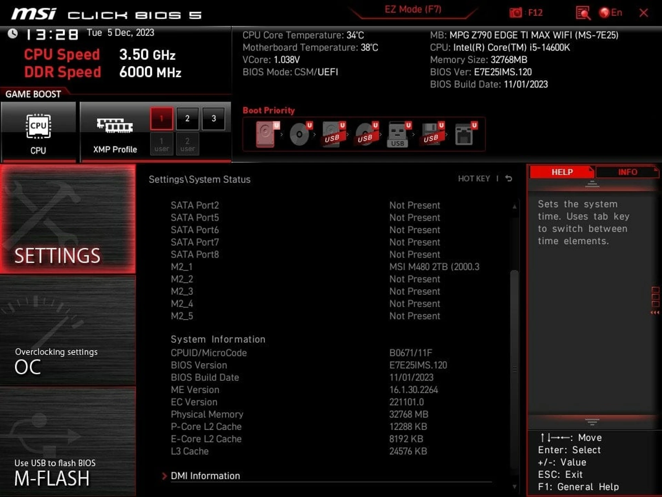Click MSI M480 2TB drive value
The height and width of the screenshot is (497, 662).
pyautogui.click(x=434, y=267)
